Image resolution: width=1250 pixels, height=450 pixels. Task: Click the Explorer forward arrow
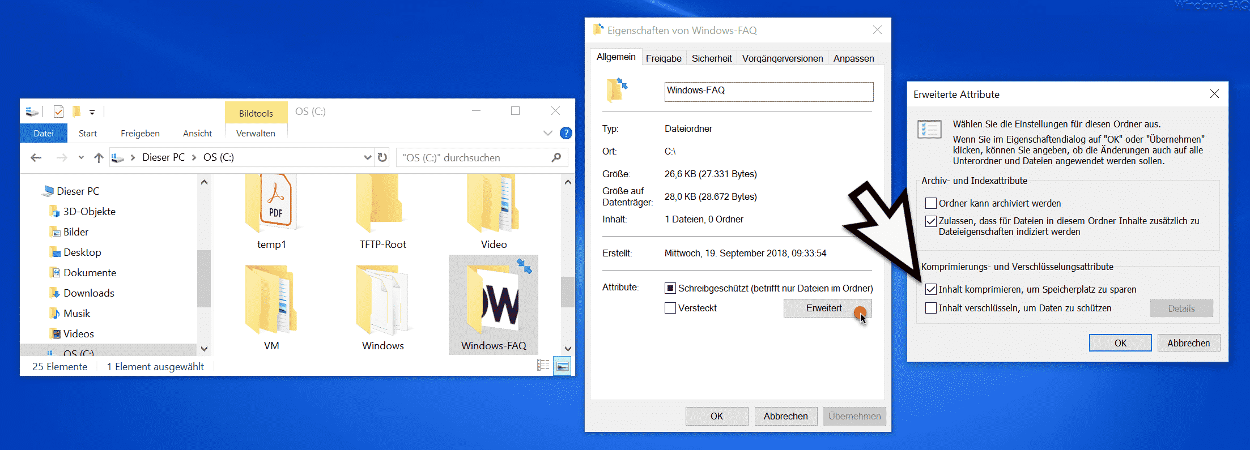click(x=62, y=157)
